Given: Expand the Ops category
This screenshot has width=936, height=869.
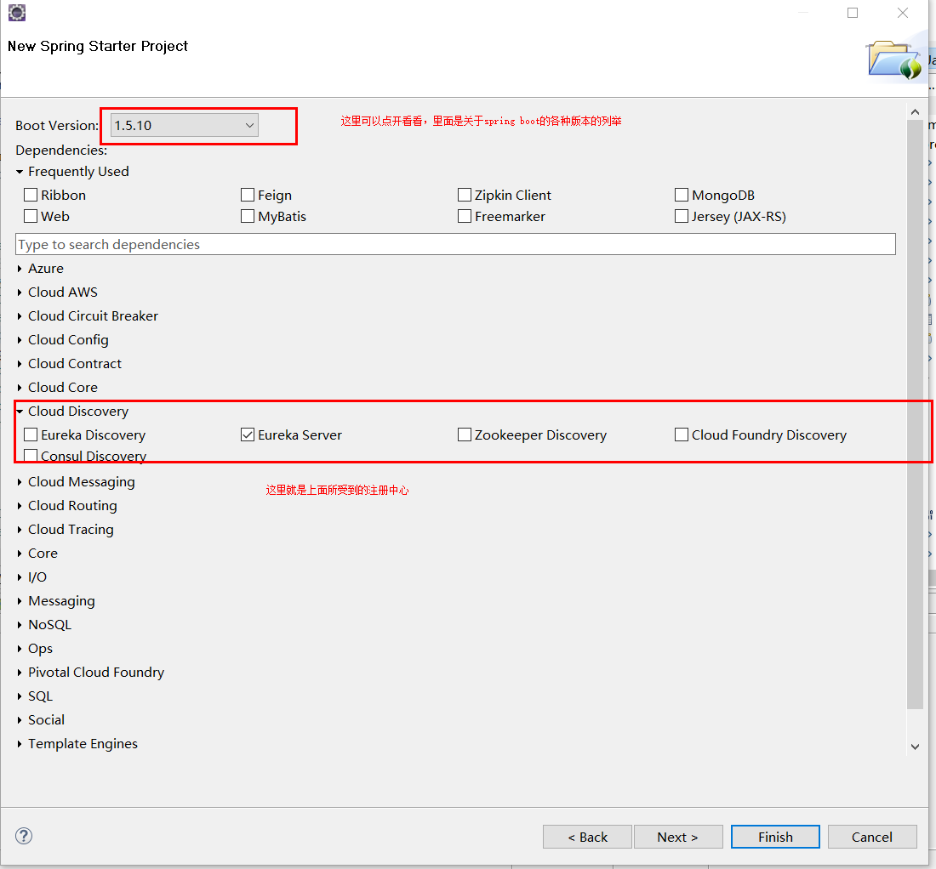Looking at the screenshot, I should point(20,649).
